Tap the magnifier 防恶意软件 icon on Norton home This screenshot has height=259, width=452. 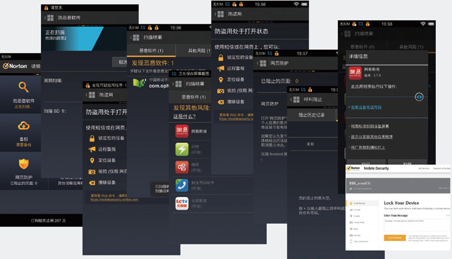click(x=23, y=87)
